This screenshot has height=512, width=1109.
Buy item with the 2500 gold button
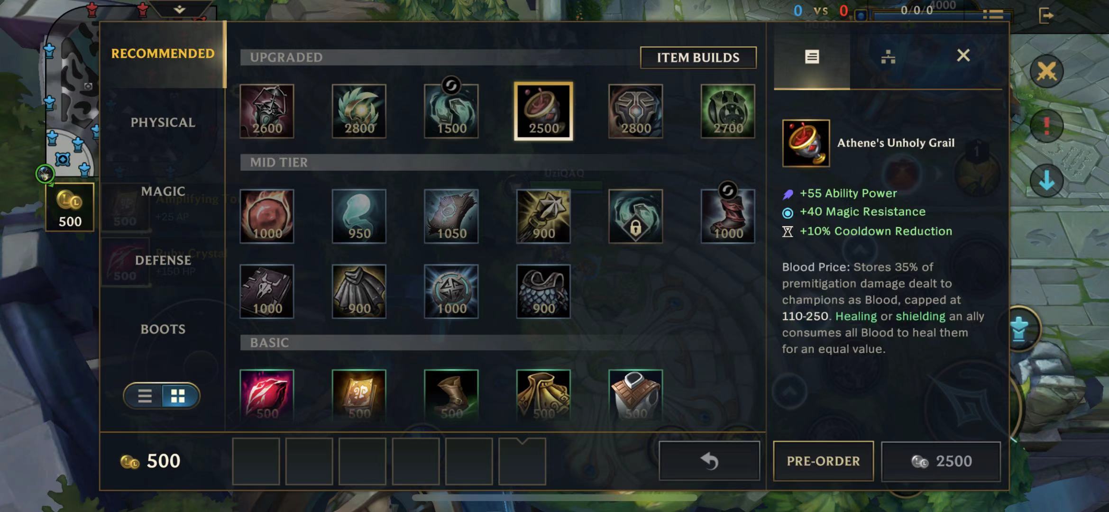[941, 461]
